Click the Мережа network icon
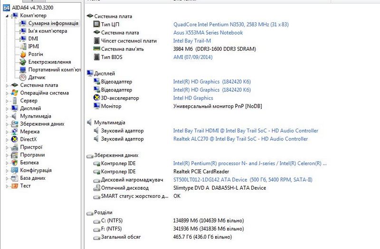Viewport: 380px width, 249px height. point(14,132)
